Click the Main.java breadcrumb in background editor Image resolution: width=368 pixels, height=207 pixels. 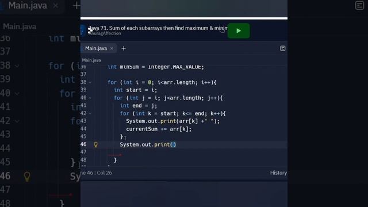click(x=20, y=26)
